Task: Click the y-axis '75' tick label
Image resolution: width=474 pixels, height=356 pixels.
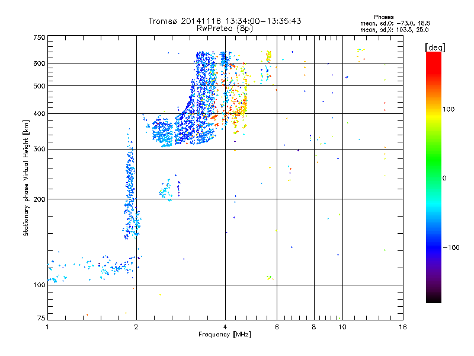Action: point(41,318)
